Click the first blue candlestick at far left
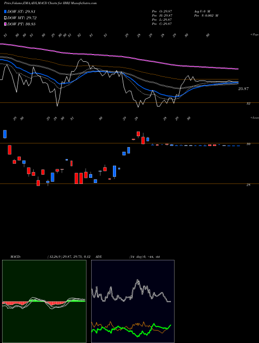The width and height of the screenshot is (259, 343). coord(5,134)
